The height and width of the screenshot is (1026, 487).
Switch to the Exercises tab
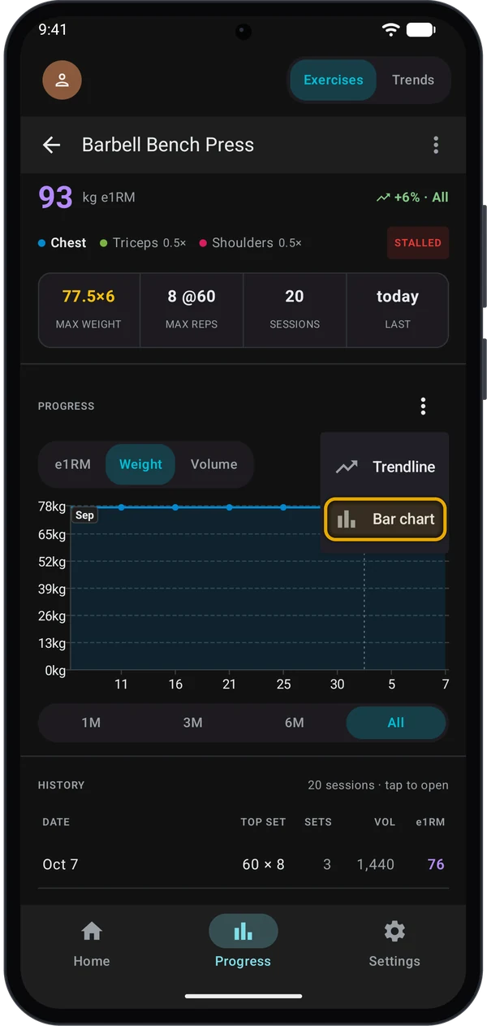click(333, 80)
